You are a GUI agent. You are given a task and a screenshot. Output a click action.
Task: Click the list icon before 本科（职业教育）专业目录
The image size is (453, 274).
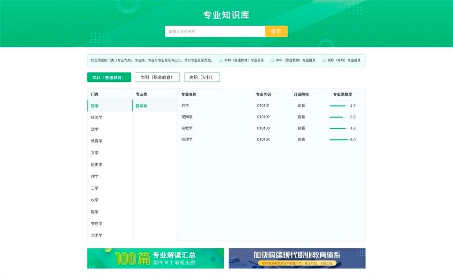point(273,60)
